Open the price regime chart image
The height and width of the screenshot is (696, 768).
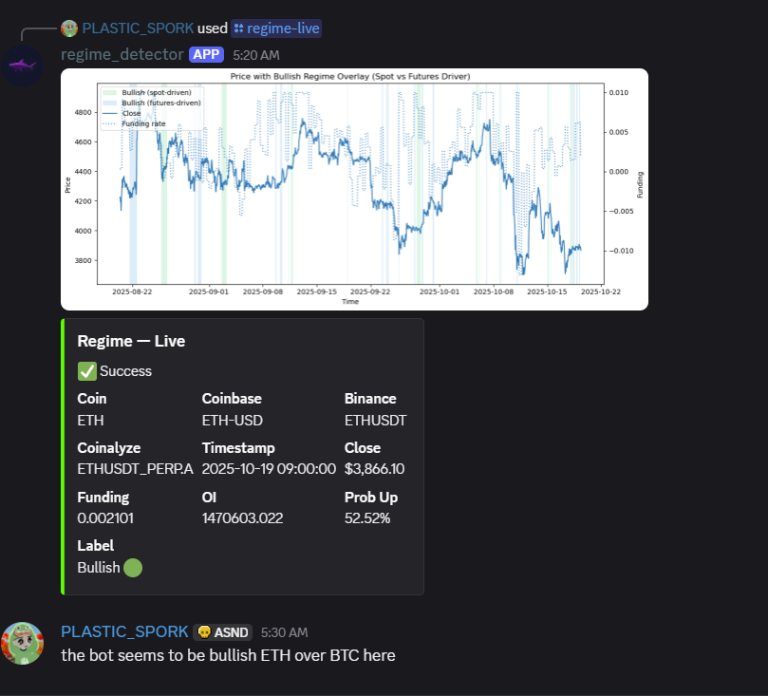(x=354, y=189)
